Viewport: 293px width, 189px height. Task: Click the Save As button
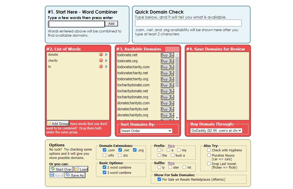coord(75,175)
